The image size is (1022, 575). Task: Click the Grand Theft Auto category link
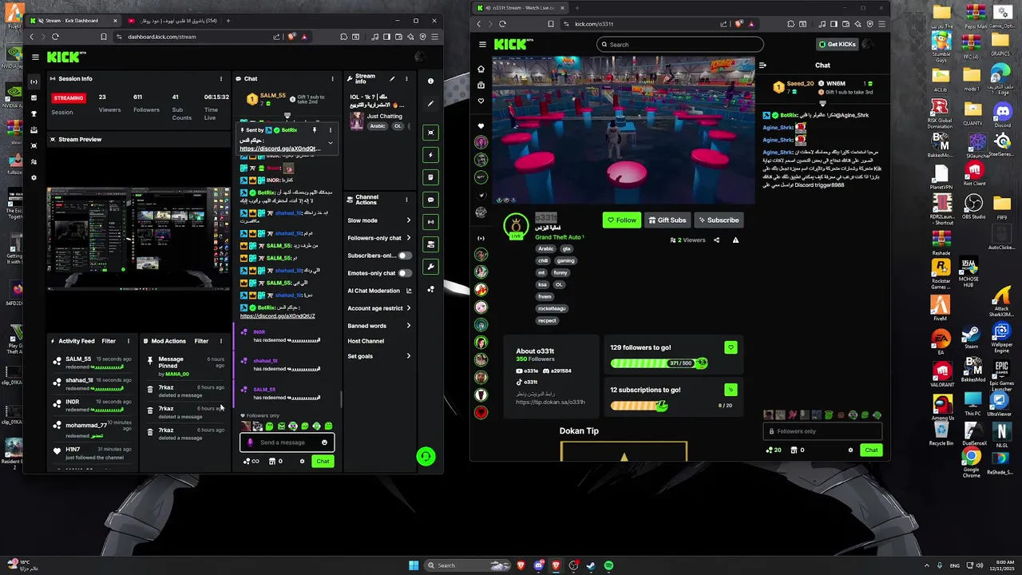point(559,237)
